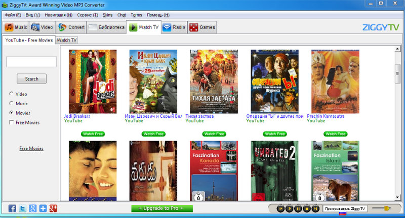Click the Faszination Island poster

(335, 171)
